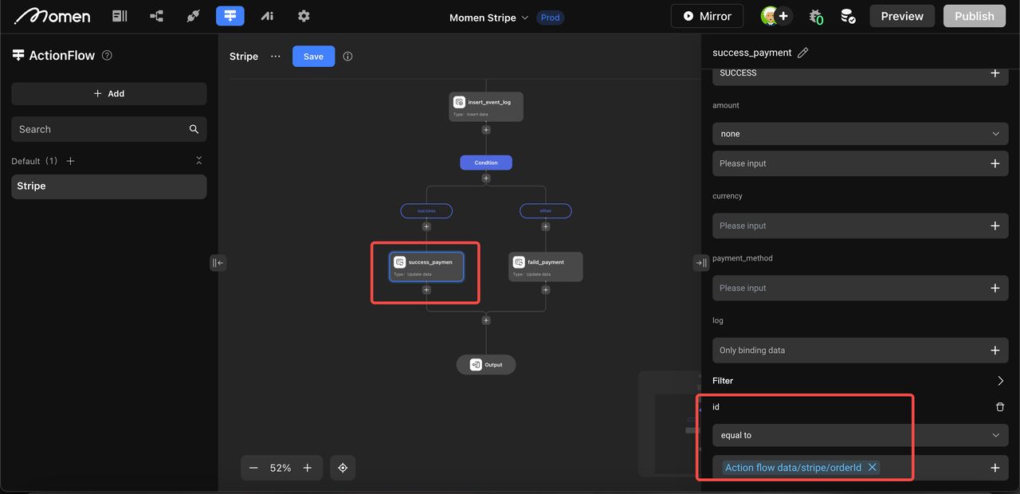Add a node under the success branch

(x=426, y=226)
